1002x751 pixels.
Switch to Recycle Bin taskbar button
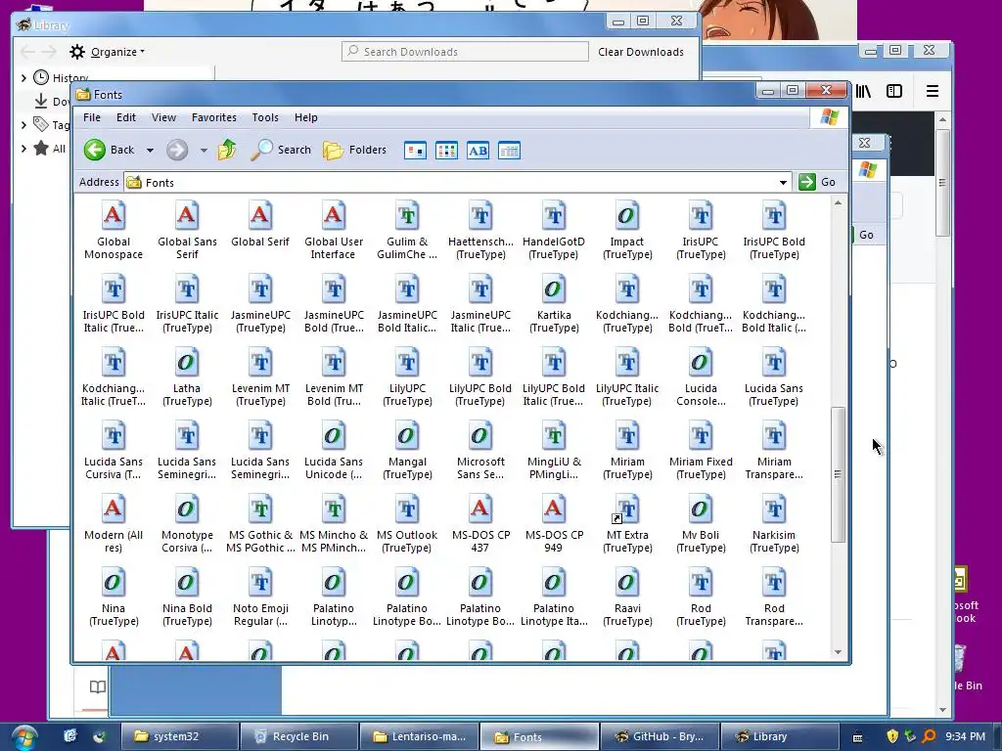click(298, 736)
